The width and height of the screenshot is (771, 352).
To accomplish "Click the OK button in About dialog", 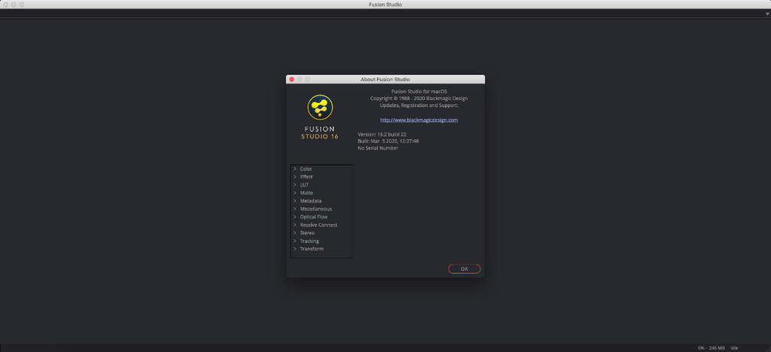I will pyautogui.click(x=464, y=269).
